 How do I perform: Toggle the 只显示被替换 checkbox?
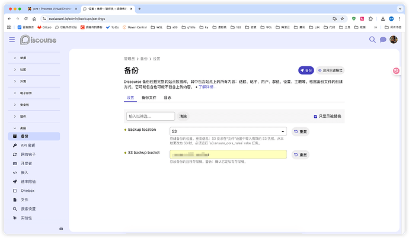pyautogui.click(x=315, y=116)
